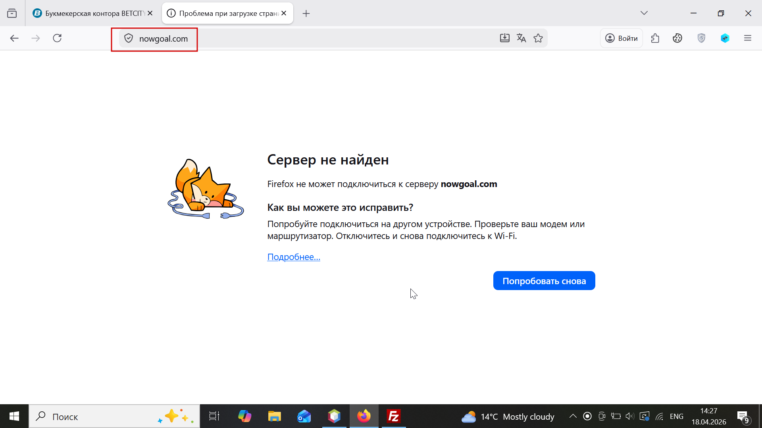
Task: Click the blue hexagon extension icon in toolbar
Action: point(725,38)
